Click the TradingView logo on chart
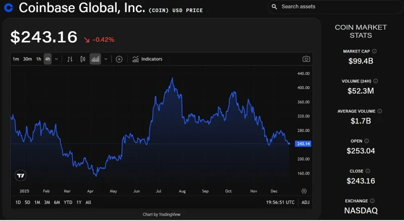Screen dimensions: 404x221 pos(21,176)
